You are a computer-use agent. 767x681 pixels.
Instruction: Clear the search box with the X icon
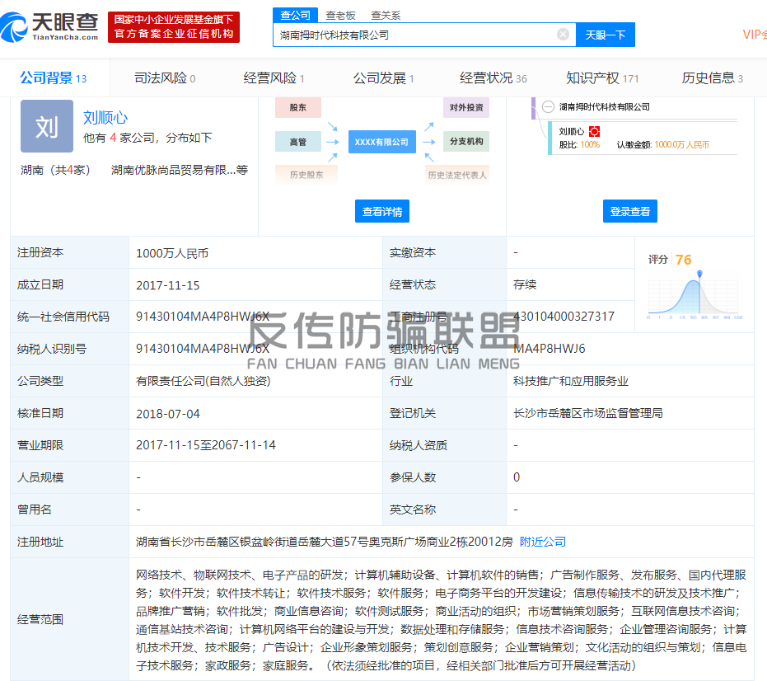pyautogui.click(x=563, y=35)
